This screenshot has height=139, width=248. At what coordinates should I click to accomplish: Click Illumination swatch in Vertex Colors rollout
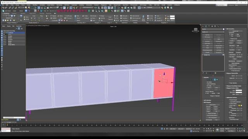(239, 92)
